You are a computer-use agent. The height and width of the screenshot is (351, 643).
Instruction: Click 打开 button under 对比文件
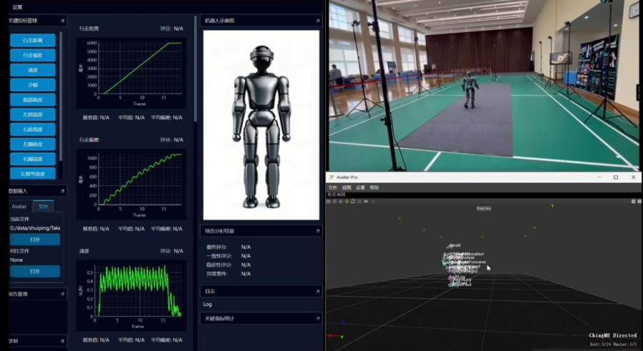click(35, 272)
